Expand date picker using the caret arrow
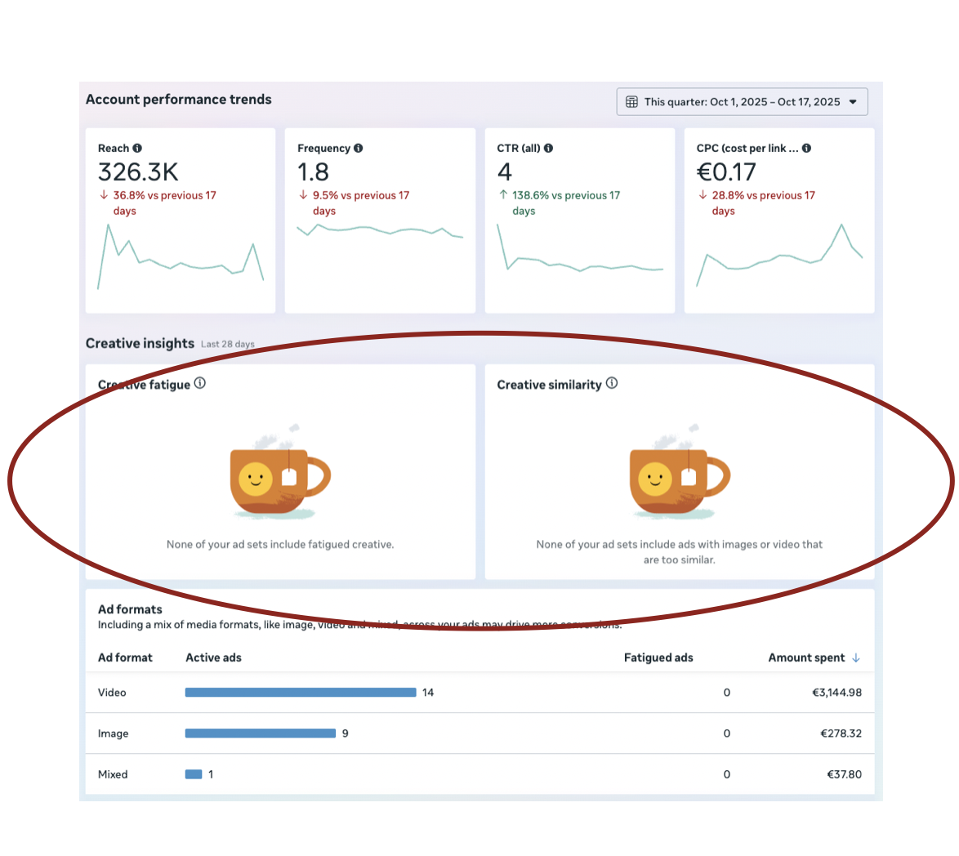 (x=853, y=102)
